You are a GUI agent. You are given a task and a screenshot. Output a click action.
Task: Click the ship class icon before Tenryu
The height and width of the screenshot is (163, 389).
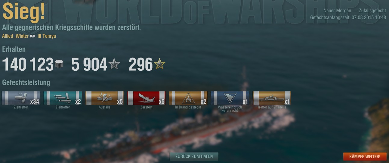tap(33, 36)
